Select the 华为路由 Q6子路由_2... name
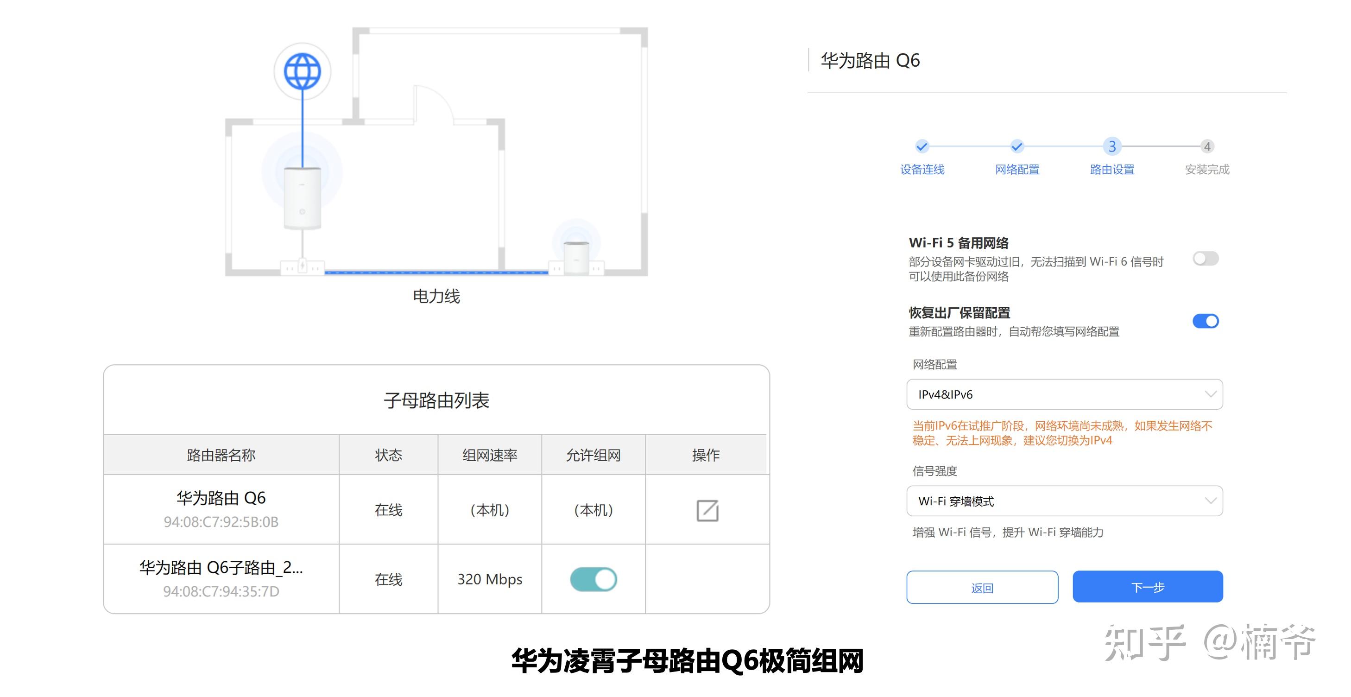The image size is (1351, 697). click(x=221, y=567)
